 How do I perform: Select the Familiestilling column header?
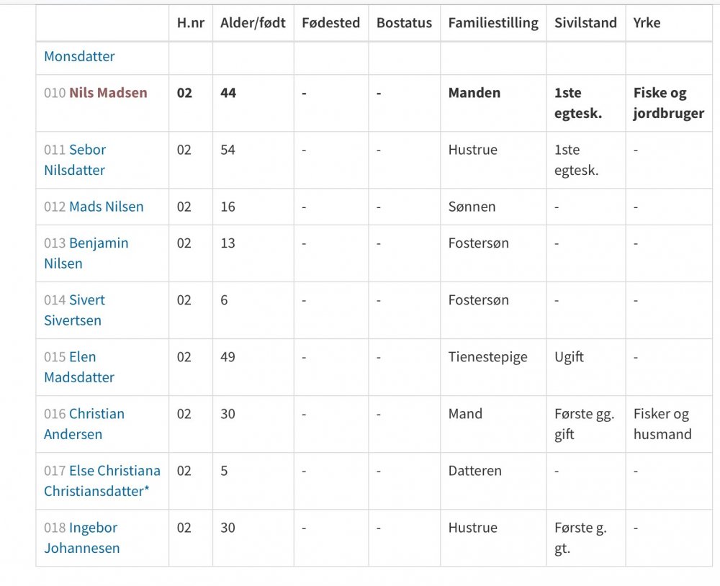(x=493, y=23)
